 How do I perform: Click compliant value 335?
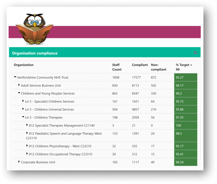pyautogui.click(x=134, y=146)
